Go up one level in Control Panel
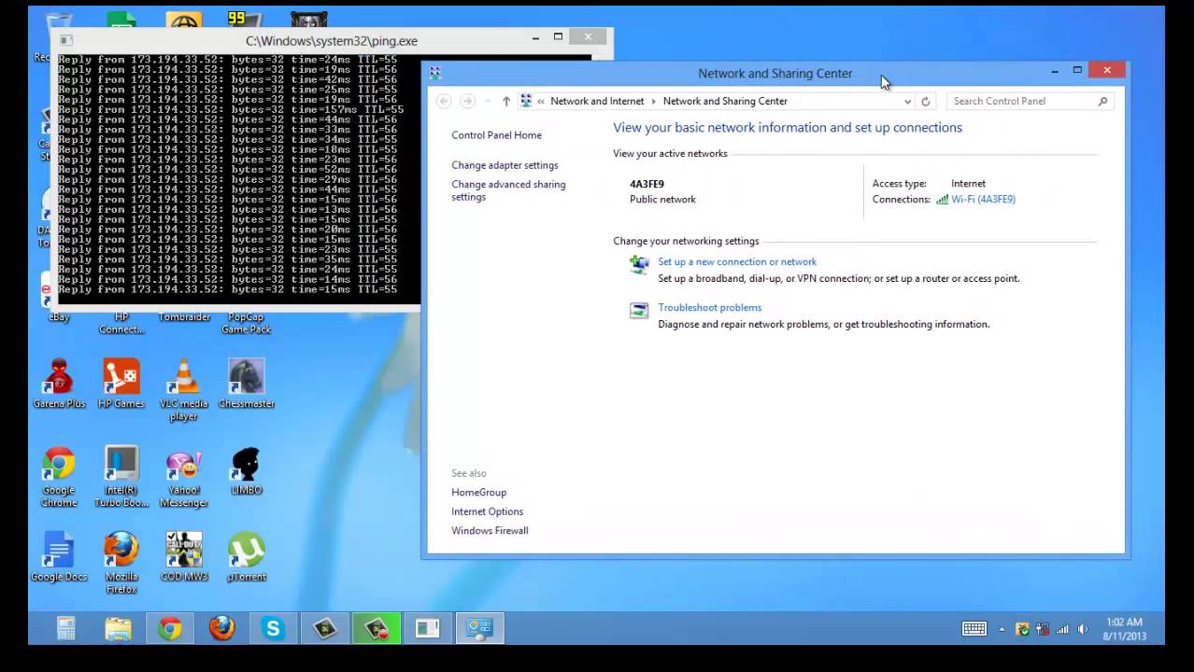This screenshot has height=672, width=1194. click(x=506, y=101)
